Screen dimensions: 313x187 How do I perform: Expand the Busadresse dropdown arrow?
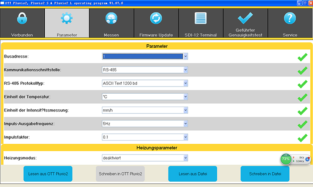(186, 56)
